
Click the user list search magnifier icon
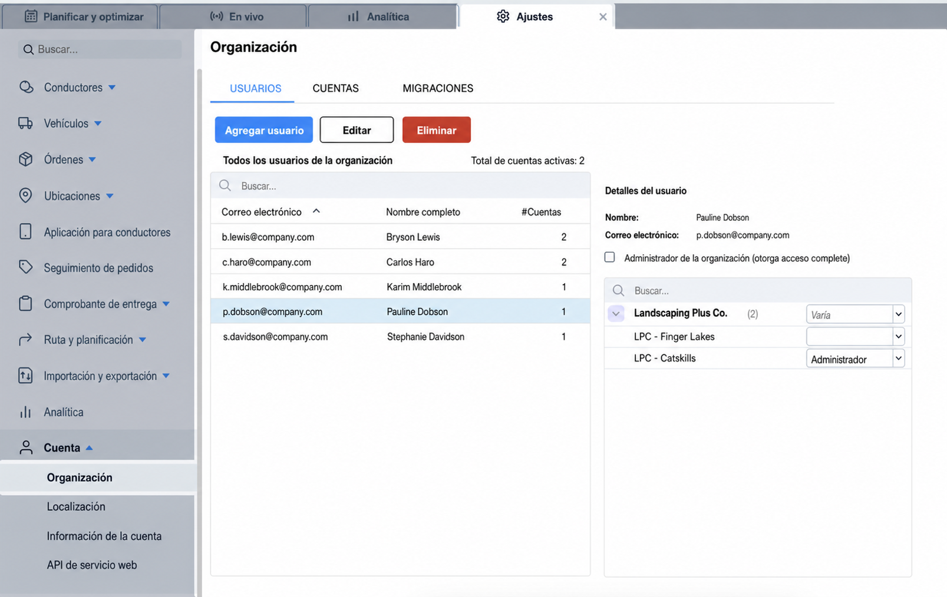(225, 185)
